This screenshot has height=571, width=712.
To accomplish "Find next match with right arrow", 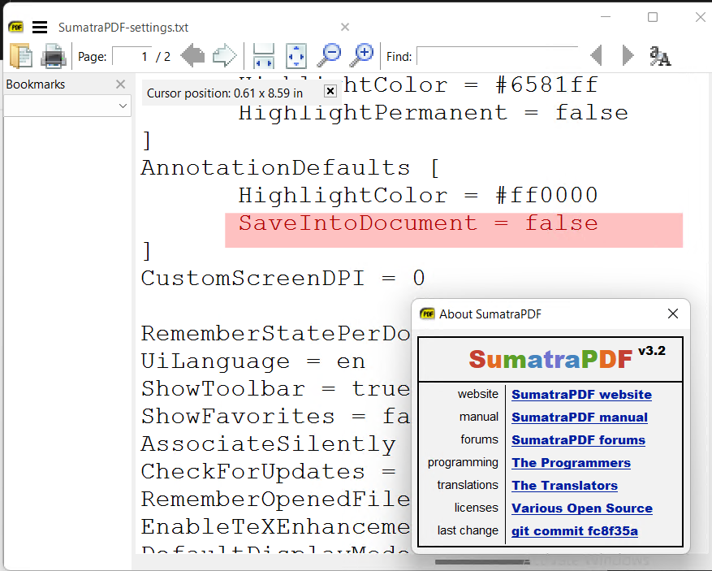I will pyautogui.click(x=627, y=56).
